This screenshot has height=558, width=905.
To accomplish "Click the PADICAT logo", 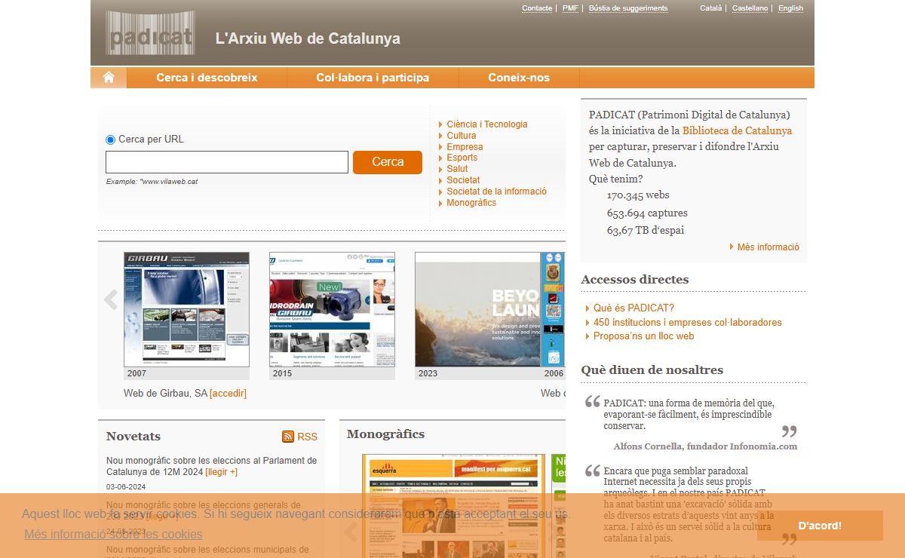I will click(150, 33).
